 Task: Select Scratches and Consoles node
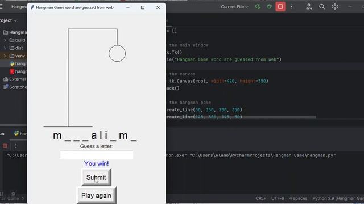click(15, 87)
